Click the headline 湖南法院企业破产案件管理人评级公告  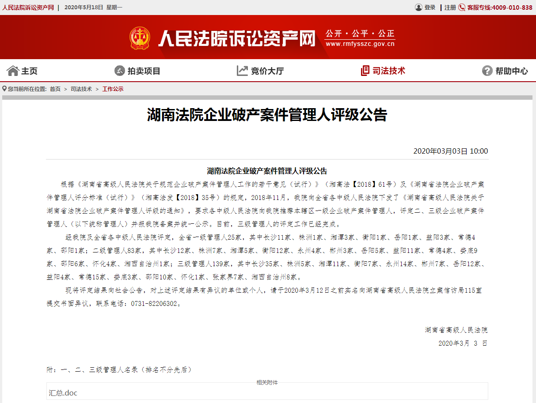click(267, 115)
